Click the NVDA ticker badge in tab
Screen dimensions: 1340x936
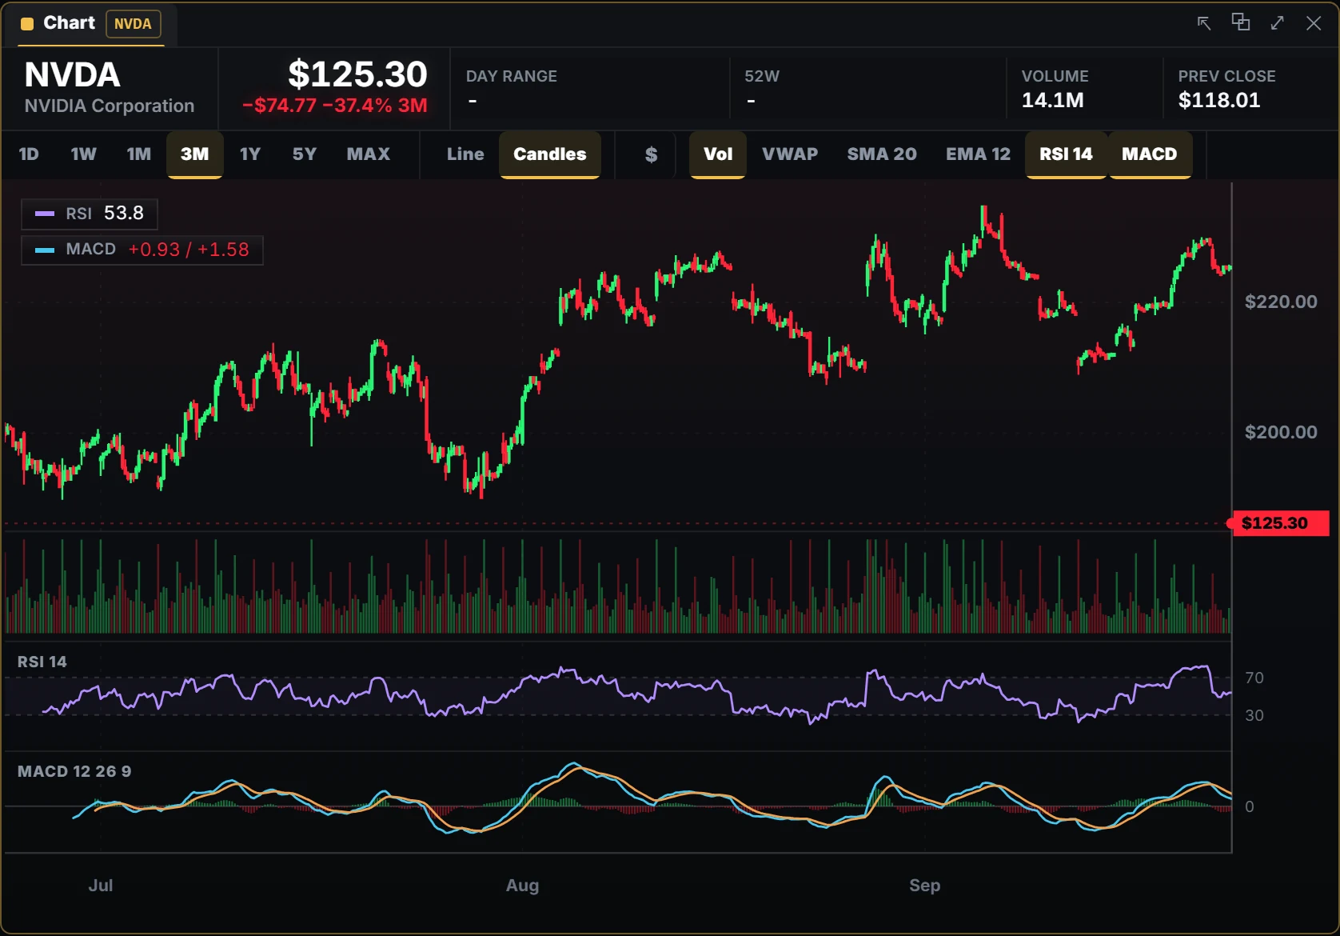[133, 24]
